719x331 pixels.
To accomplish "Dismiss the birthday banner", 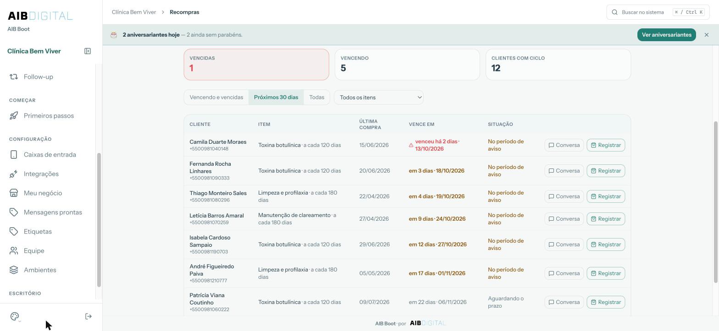I will coord(707,35).
